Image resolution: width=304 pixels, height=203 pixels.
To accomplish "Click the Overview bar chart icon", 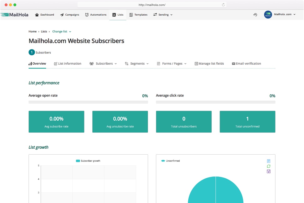I will click(x=30, y=64).
